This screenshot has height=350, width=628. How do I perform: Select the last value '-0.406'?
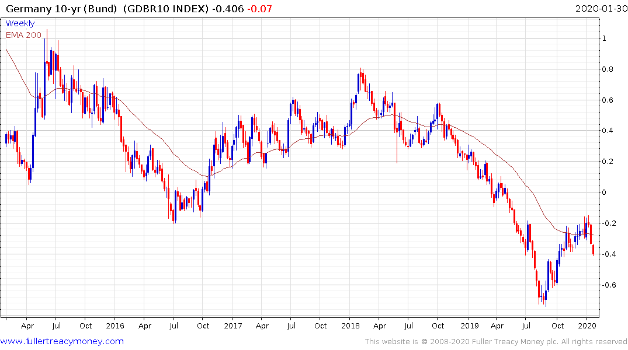227,9
